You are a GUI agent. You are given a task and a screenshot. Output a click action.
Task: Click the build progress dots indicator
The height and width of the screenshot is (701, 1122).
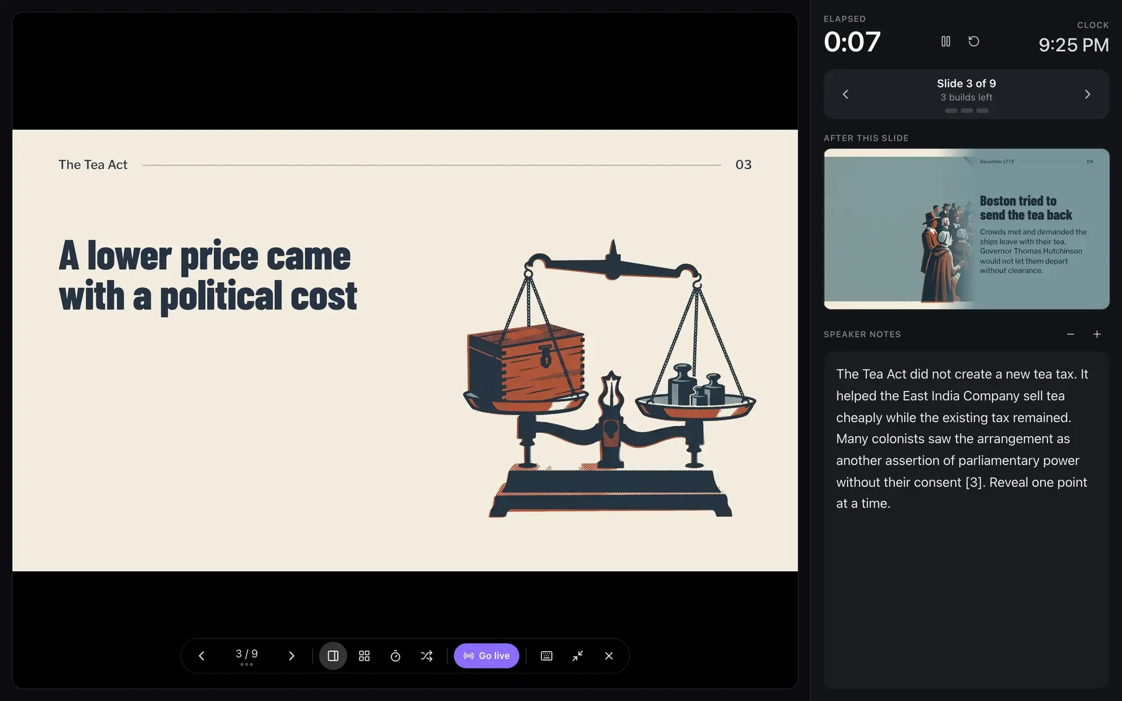(967, 110)
